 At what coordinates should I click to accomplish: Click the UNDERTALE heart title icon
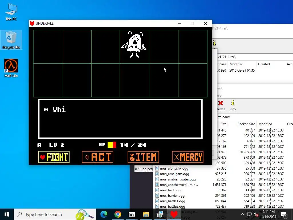32,23
